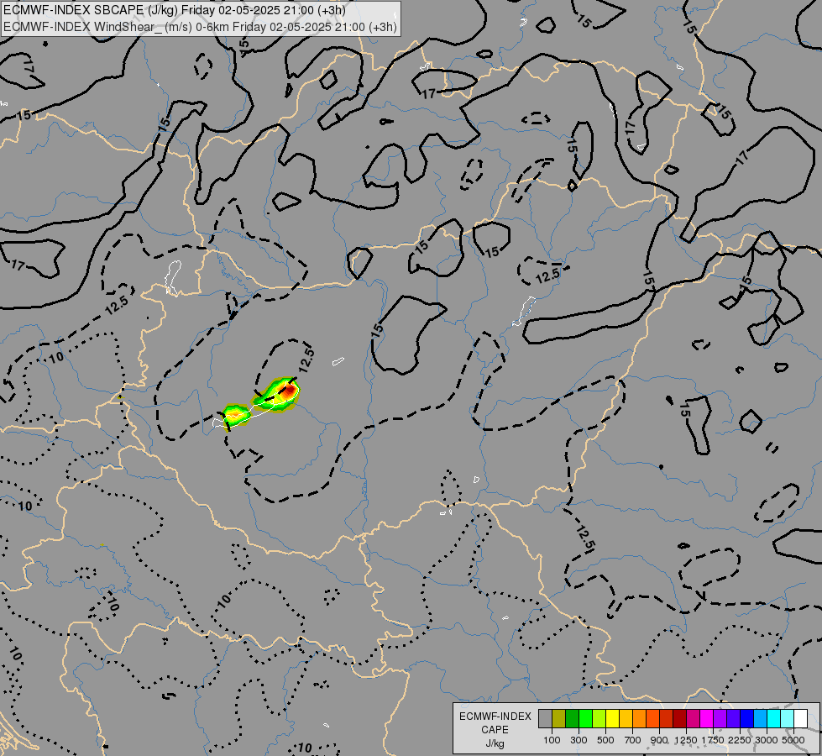The image size is (822, 756).
Task: Click the legend value label 500
Action: 605,740
